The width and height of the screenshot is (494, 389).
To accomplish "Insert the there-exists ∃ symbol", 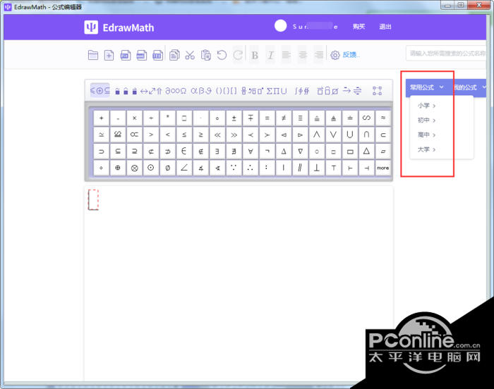I will pyautogui.click(x=217, y=152).
